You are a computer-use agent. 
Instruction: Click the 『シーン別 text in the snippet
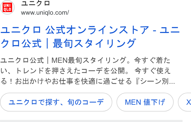[x=152, y=81]
